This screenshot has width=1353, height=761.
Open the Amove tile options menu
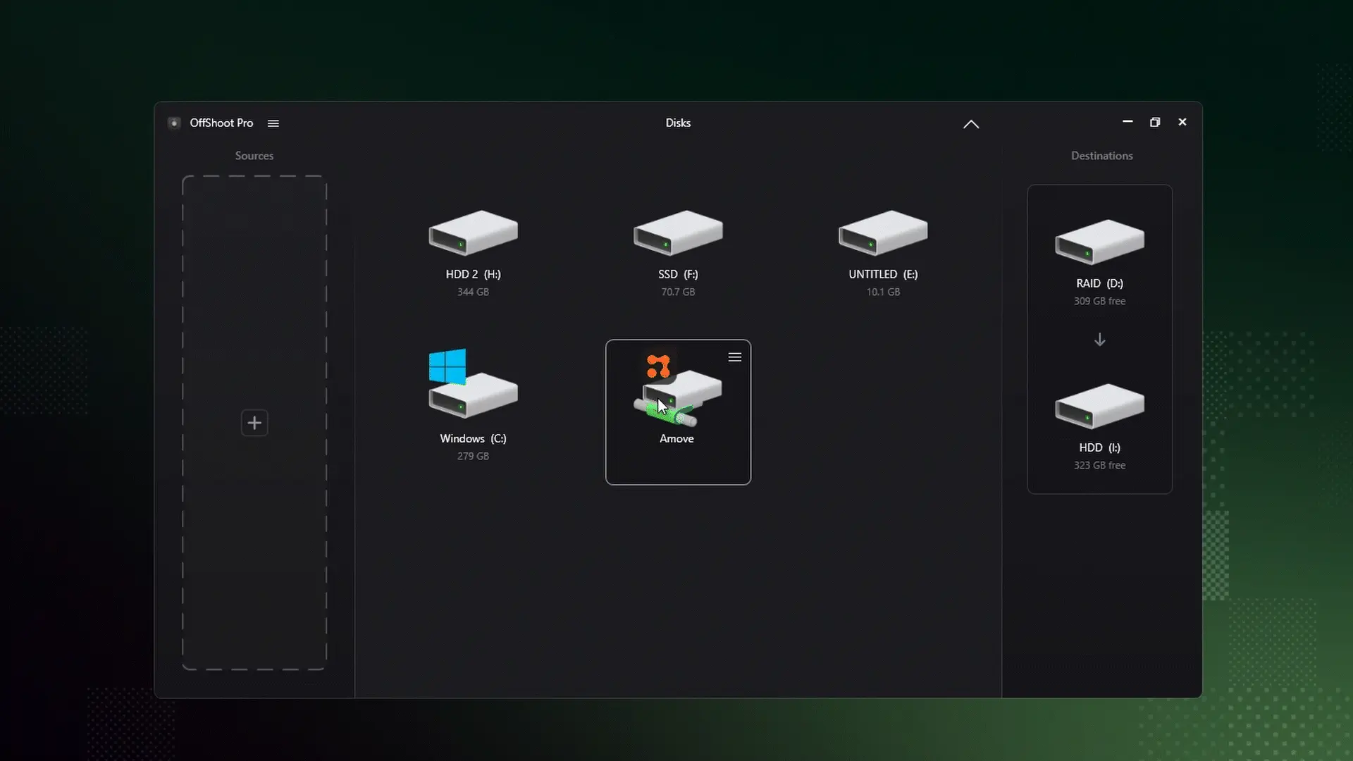(x=734, y=357)
